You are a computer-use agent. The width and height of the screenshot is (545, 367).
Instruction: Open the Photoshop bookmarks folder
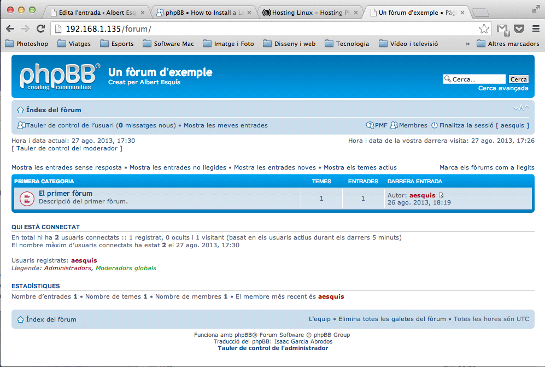27,44
